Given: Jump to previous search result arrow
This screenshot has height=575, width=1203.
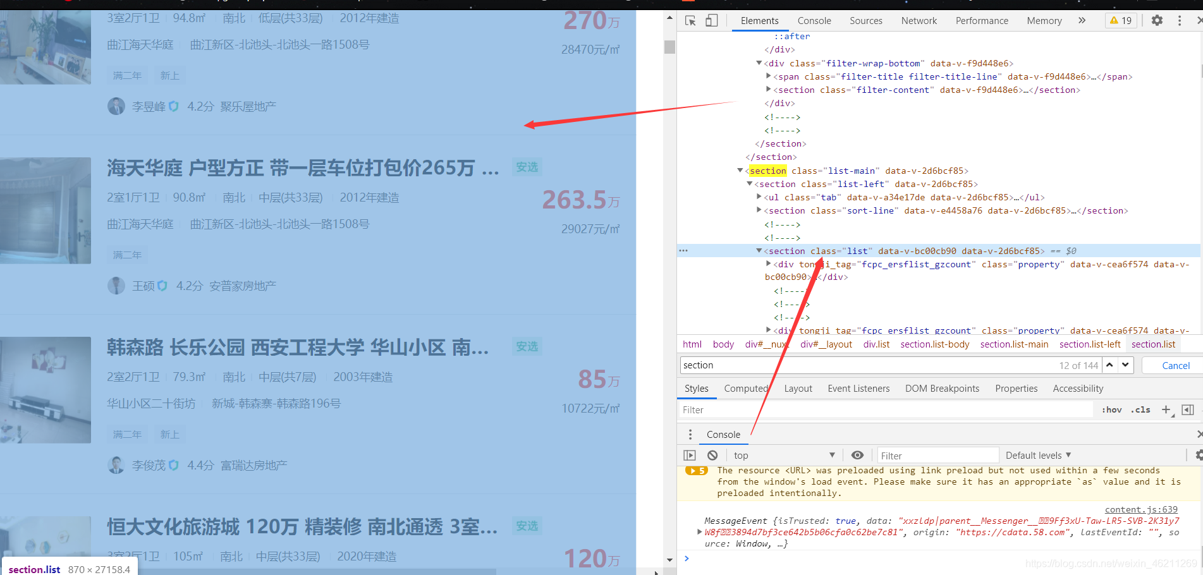Looking at the screenshot, I should 1109,365.
